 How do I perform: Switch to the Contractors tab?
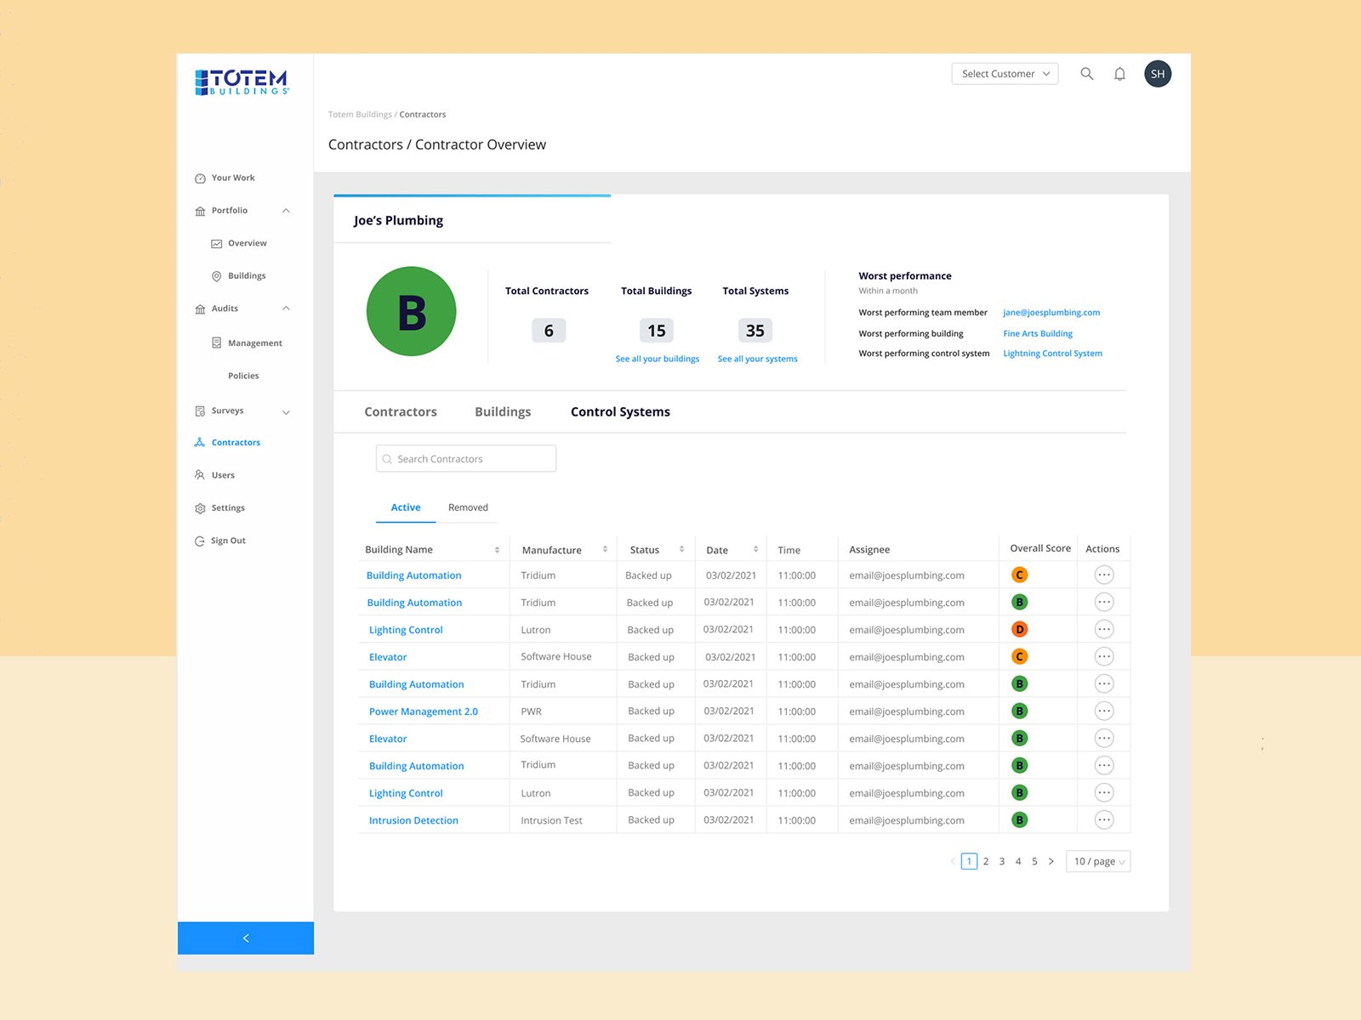coord(401,411)
